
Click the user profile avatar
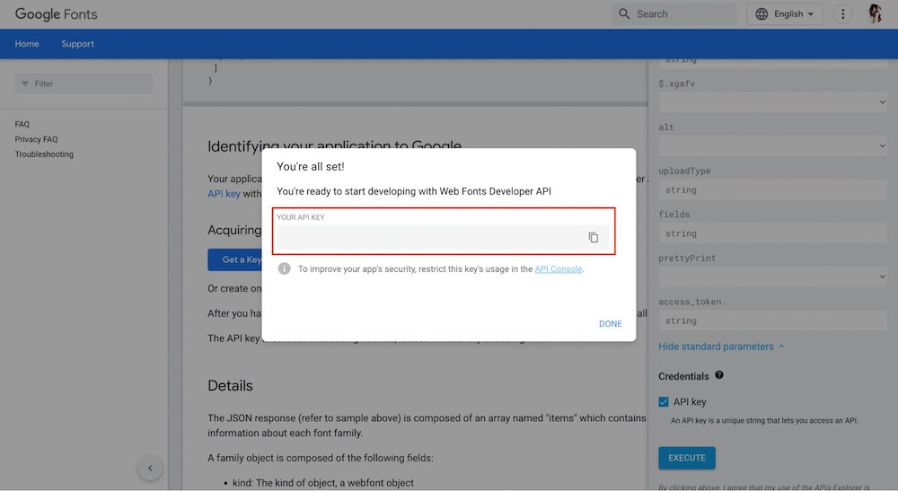coord(876,14)
